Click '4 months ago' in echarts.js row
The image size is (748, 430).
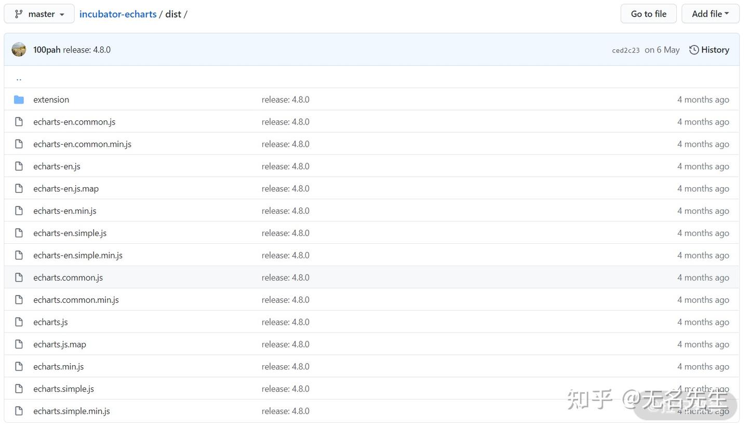tap(703, 323)
